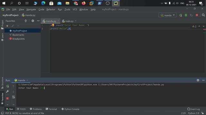Close the main.py editor tab
This screenshot has height=115, width=206.
[76, 21]
